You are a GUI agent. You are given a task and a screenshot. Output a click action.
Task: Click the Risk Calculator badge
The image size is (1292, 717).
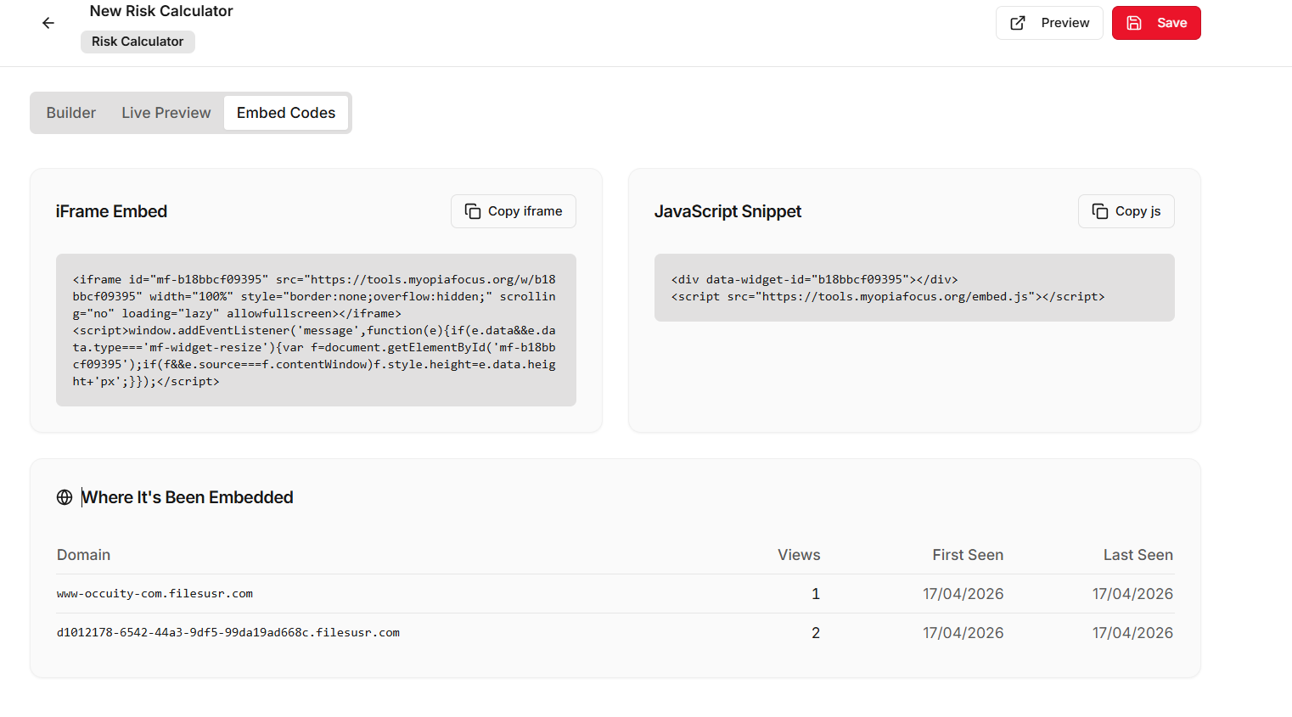[x=138, y=42]
